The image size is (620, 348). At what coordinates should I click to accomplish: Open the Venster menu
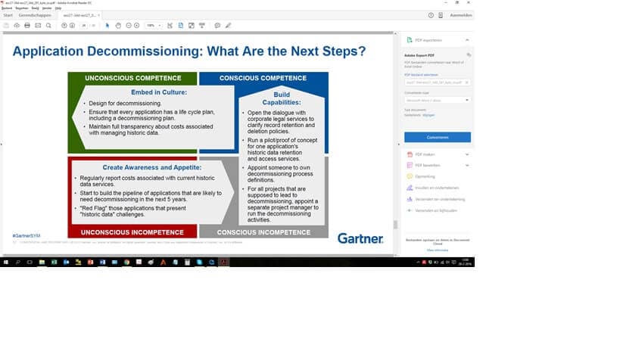(x=47, y=8)
